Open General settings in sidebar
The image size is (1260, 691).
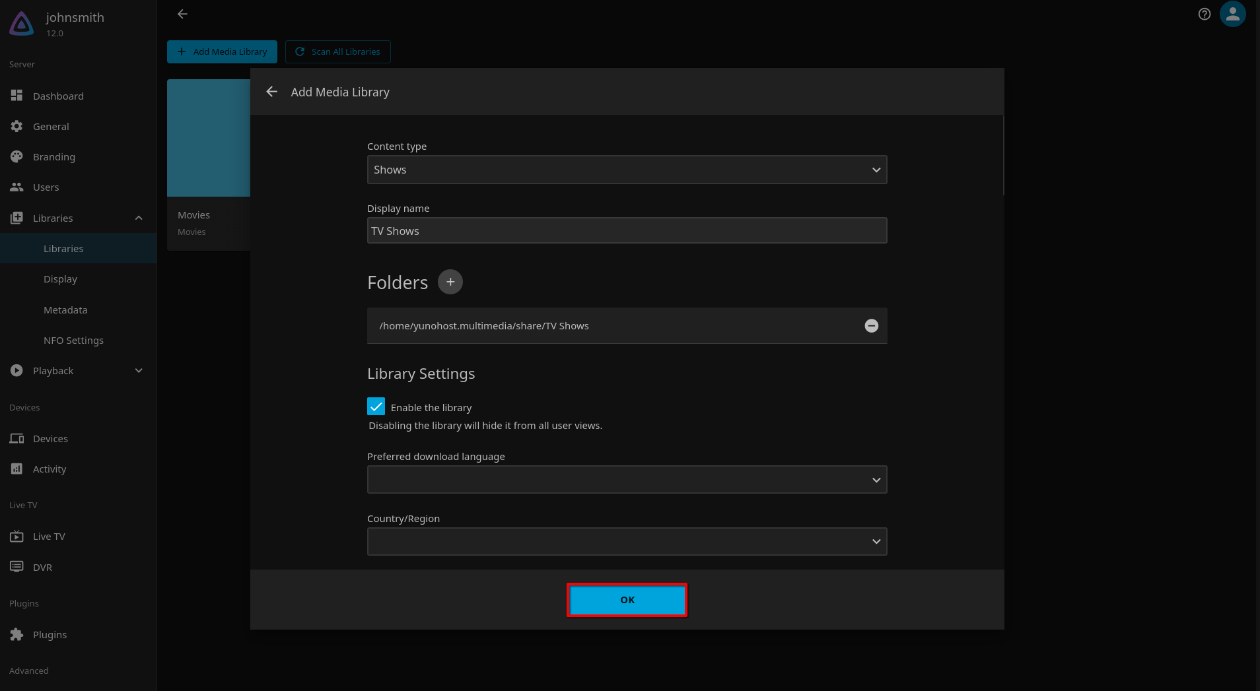pos(78,126)
